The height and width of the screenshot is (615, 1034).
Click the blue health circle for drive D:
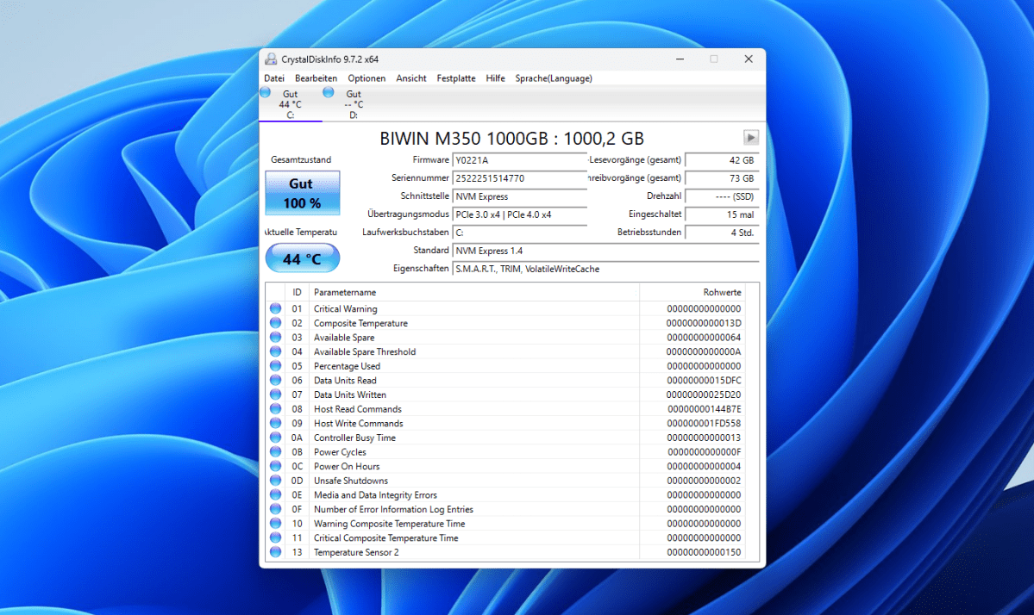tap(328, 93)
